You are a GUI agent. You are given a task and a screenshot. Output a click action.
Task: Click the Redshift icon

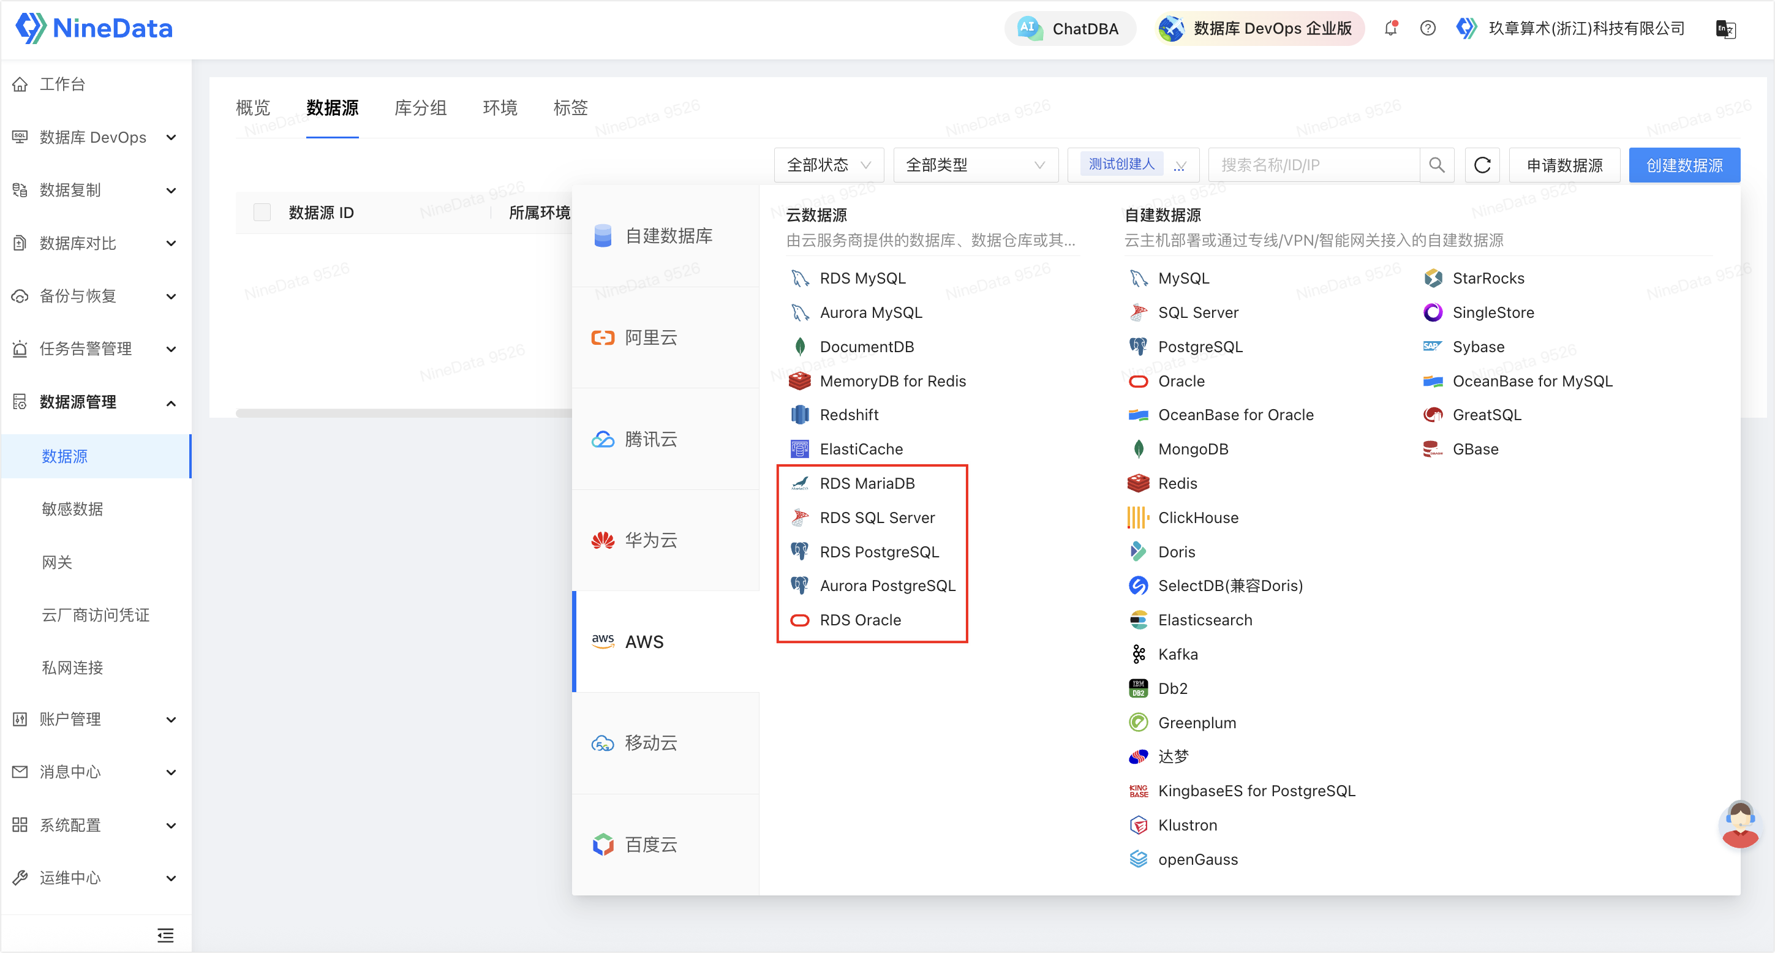point(799,415)
